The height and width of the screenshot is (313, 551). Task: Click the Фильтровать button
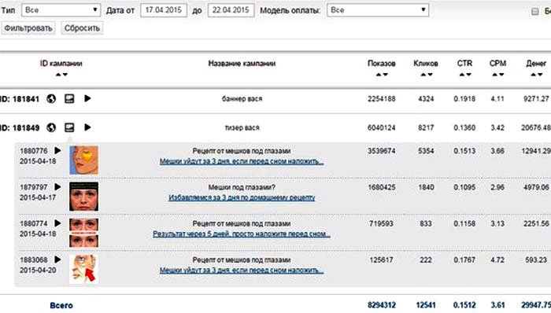pos(28,28)
